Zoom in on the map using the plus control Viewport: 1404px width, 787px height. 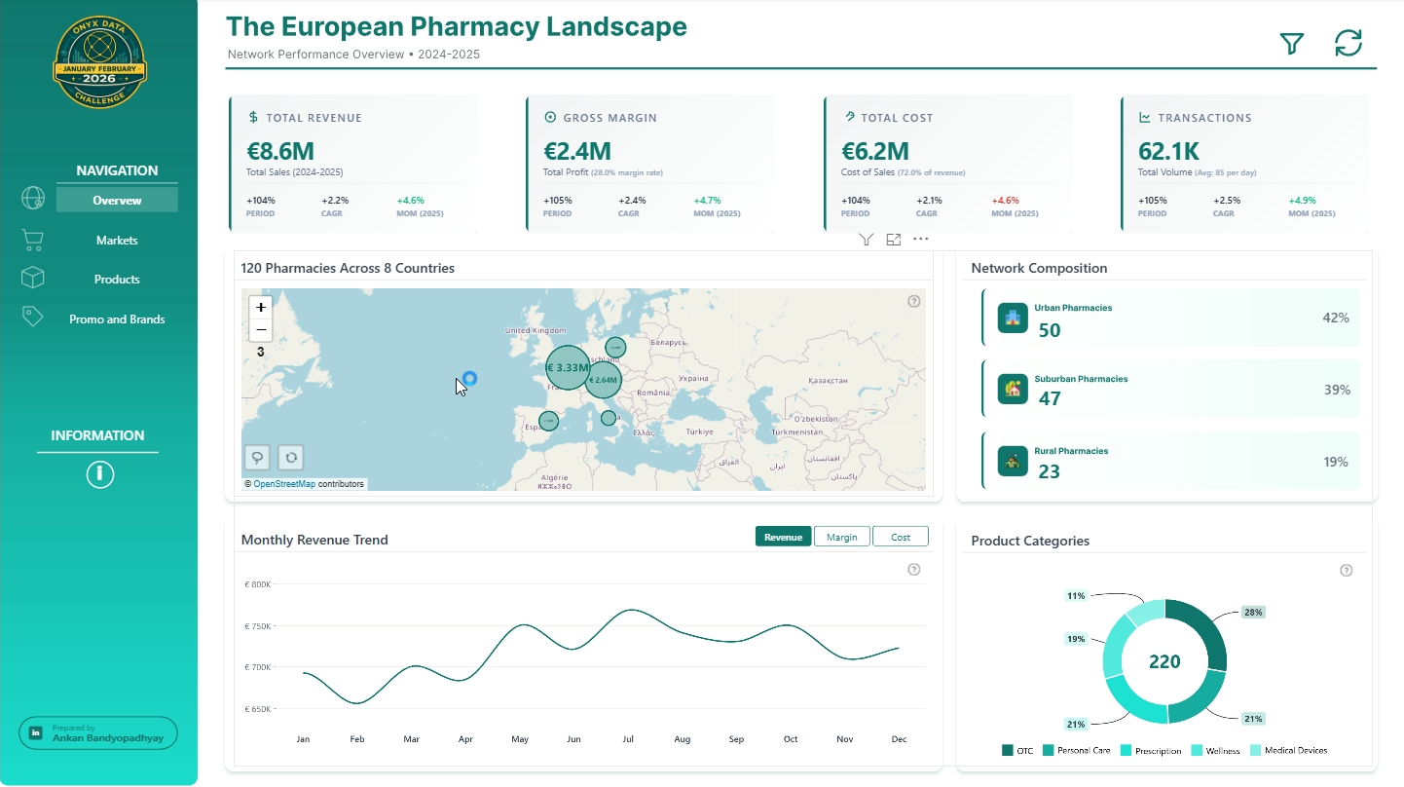[x=260, y=307]
